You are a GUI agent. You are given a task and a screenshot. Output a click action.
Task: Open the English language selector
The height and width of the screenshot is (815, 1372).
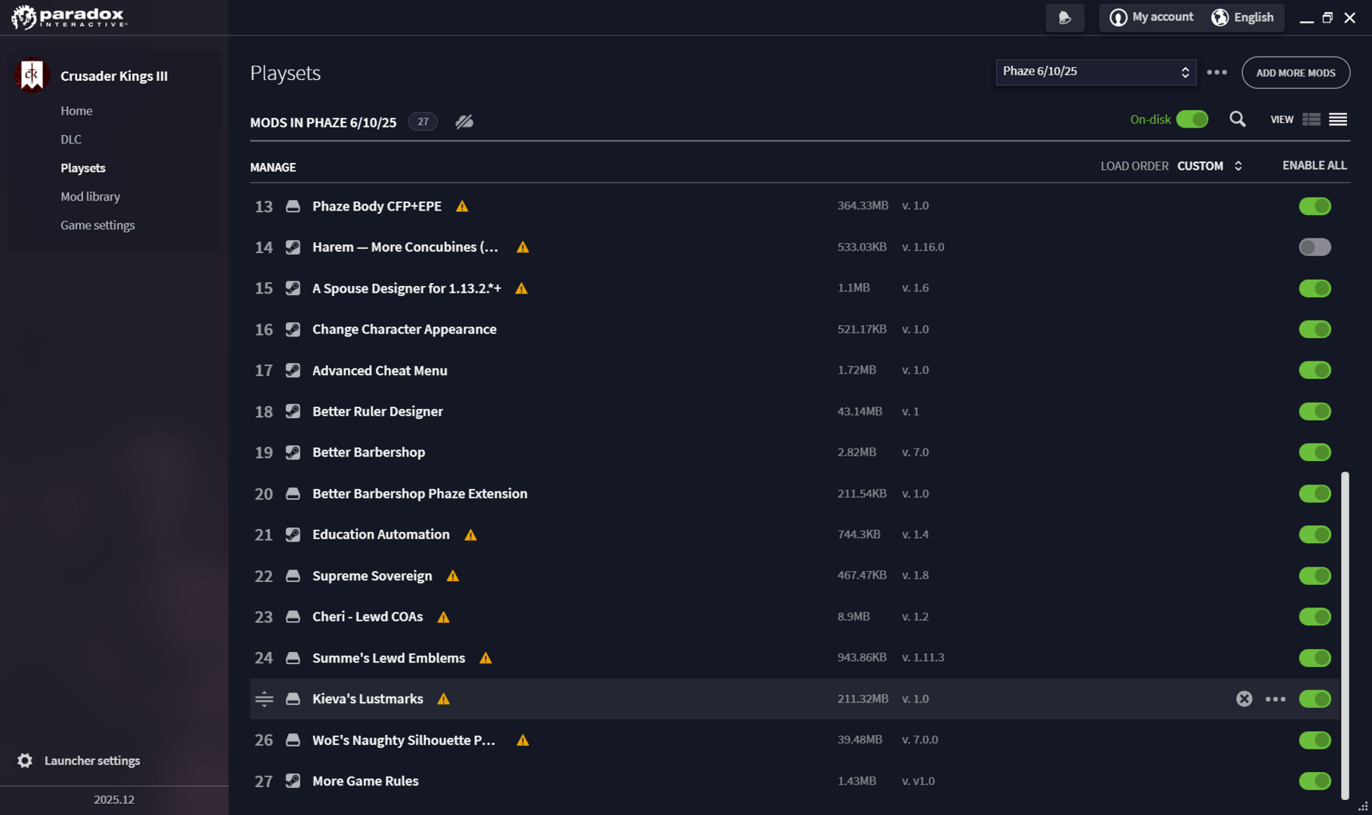pos(1242,17)
